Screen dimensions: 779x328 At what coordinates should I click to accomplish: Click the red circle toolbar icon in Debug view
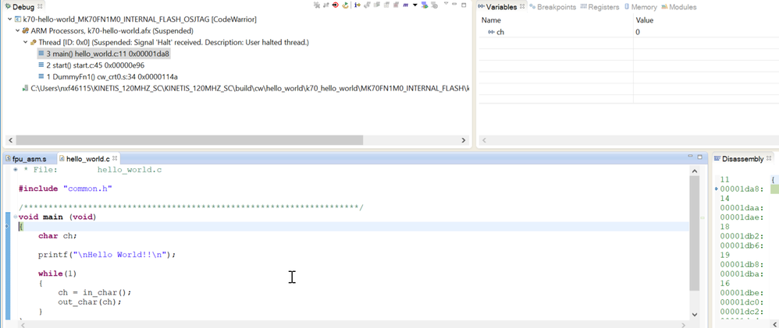point(336,5)
